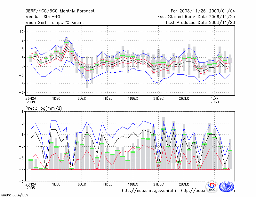Click 11DEC tick on precipitation chart axis
This screenshot has height=197, width=256.
pos(107,184)
